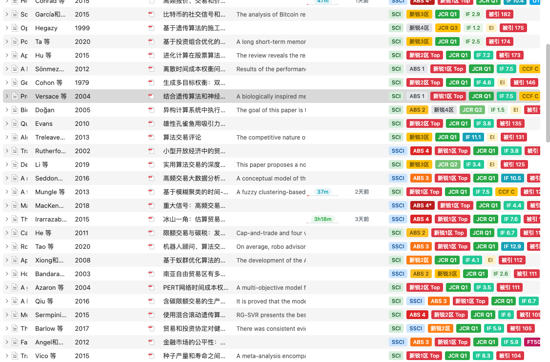
Task: Click document type icon for Evans row
Action: 15,124
